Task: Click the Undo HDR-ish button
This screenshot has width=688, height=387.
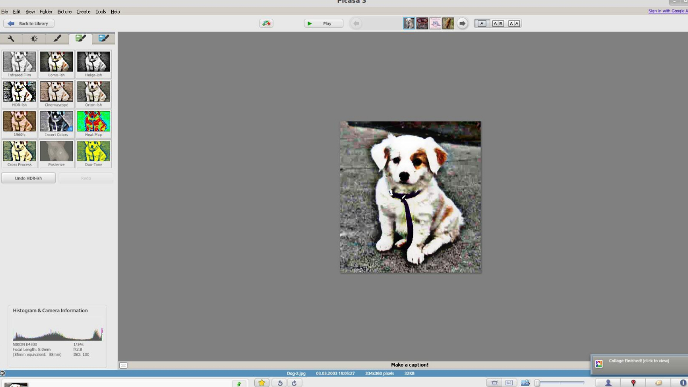Action: click(x=28, y=178)
